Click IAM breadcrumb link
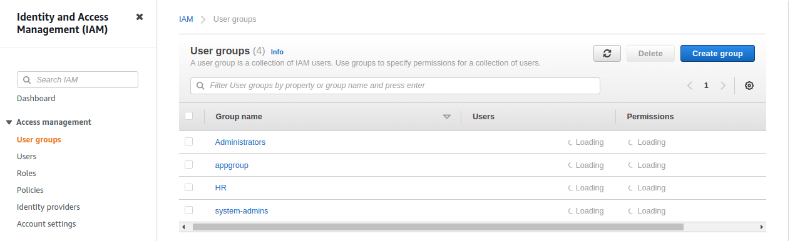This screenshot has height=241, width=790. pos(186,19)
